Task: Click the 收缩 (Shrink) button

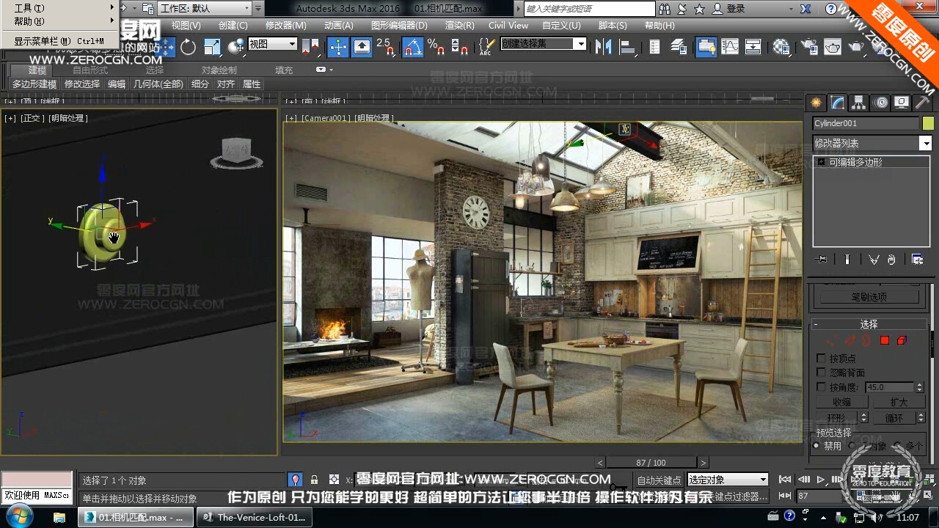Action: [x=841, y=402]
